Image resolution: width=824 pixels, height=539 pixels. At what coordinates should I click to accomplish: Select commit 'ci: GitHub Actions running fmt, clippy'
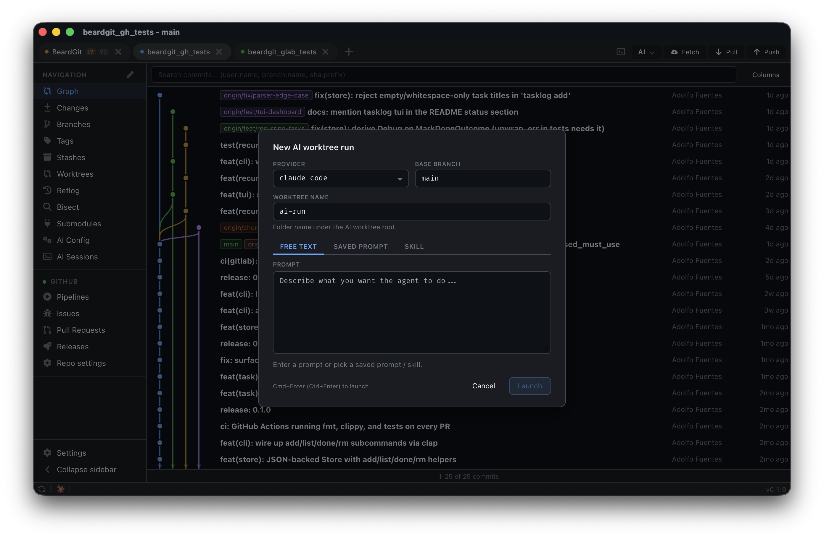pos(335,427)
